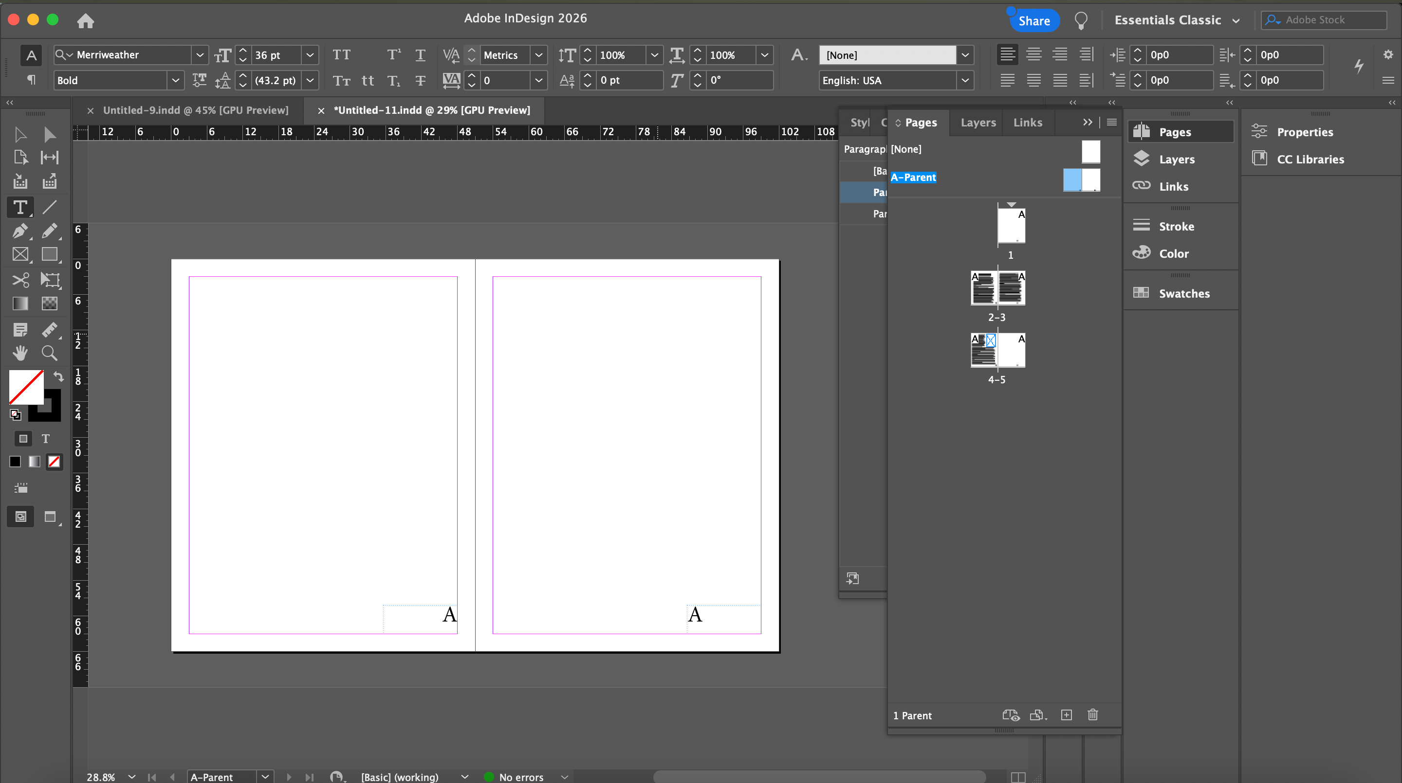This screenshot has height=783, width=1402.
Task: Switch to the Layers tab
Action: pyautogui.click(x=978, y=123)
